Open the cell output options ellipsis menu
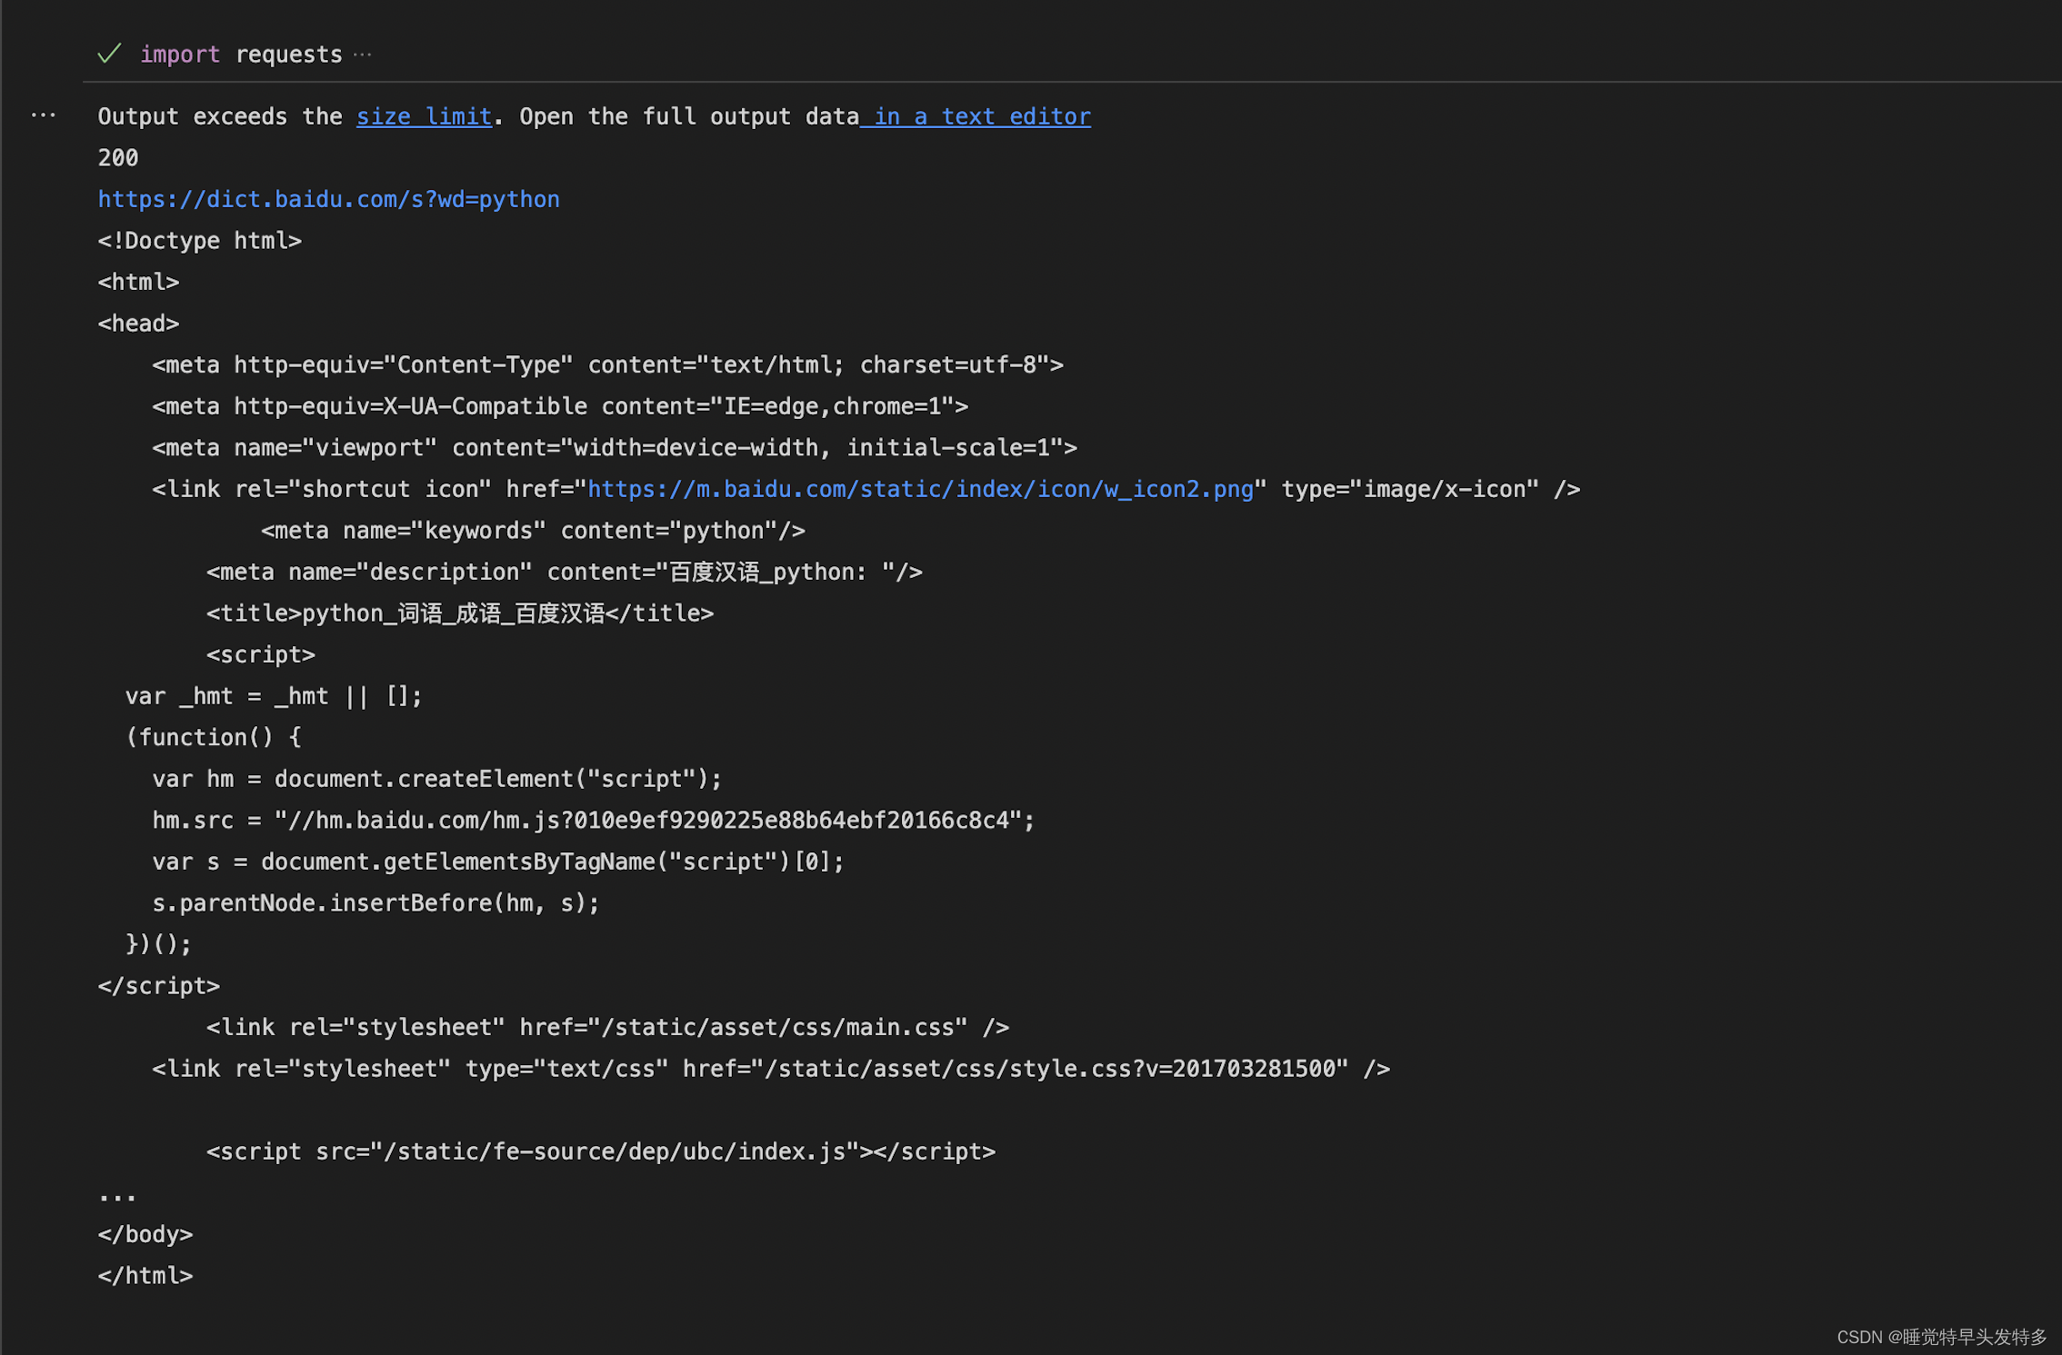This screenshot has width=2062, height=1355. [43, 115]
